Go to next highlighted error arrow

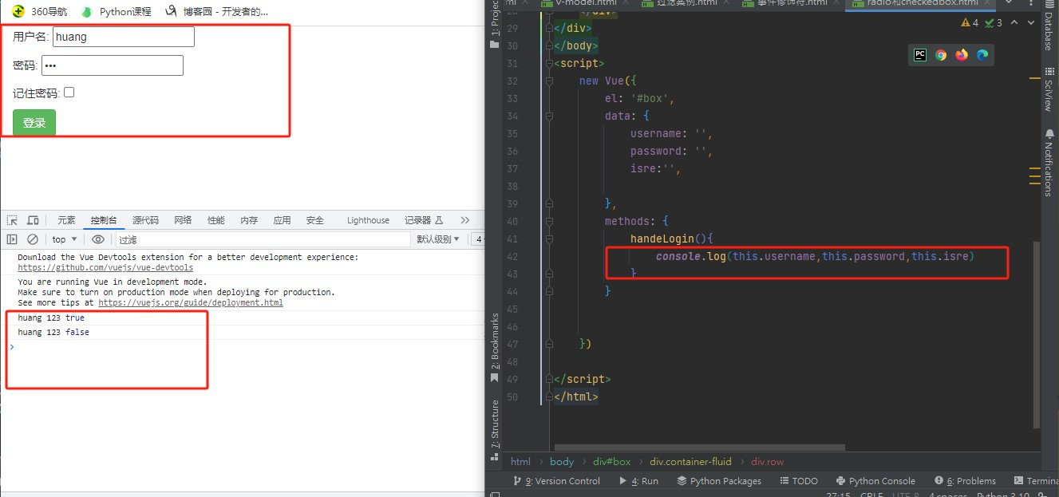click(1031, 23)
